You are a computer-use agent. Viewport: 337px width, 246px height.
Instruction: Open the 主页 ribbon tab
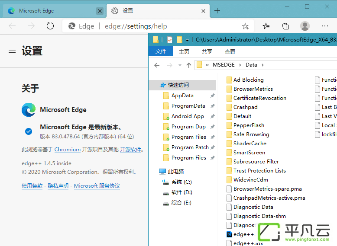coord(184,52)
